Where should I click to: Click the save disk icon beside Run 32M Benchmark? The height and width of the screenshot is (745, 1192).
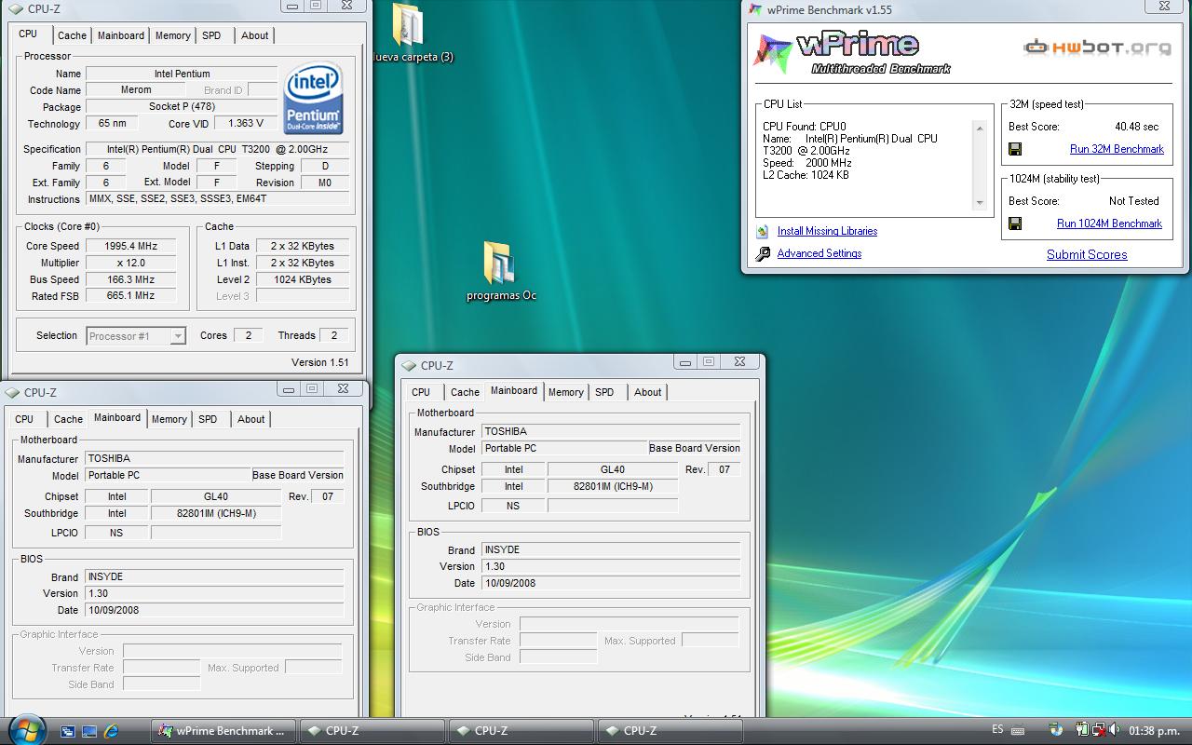tap(1015, 149)
